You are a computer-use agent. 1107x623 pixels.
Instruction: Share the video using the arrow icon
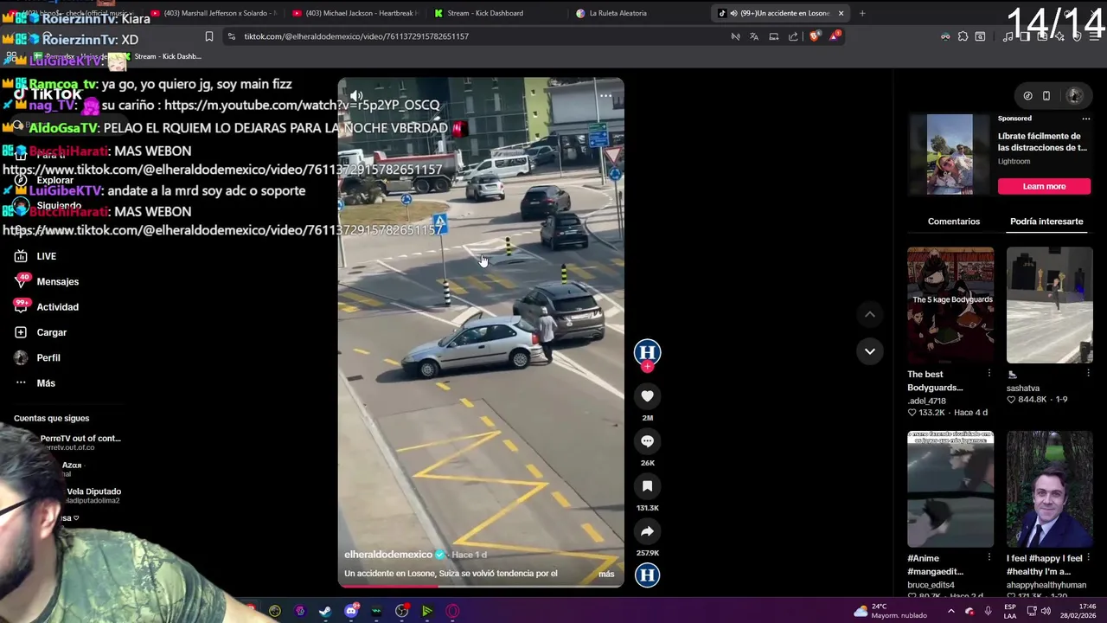click(647, 531)
